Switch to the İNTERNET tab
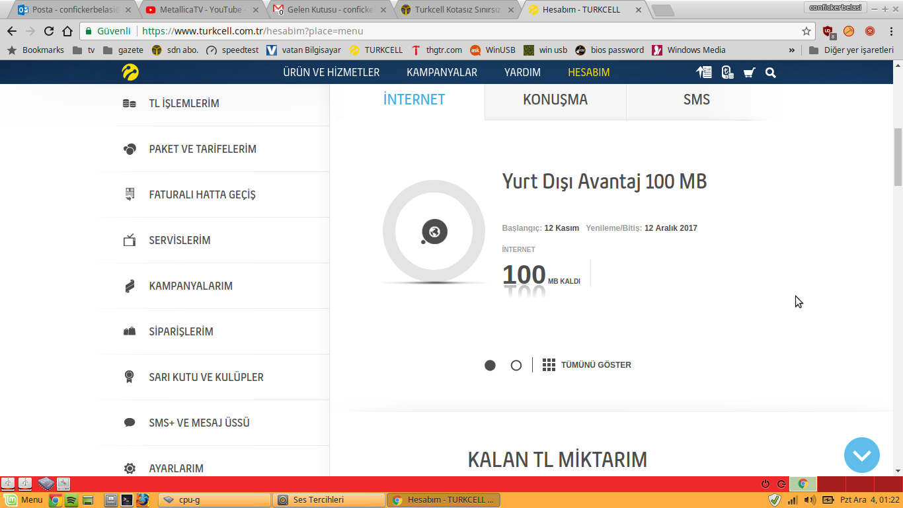 414,100
